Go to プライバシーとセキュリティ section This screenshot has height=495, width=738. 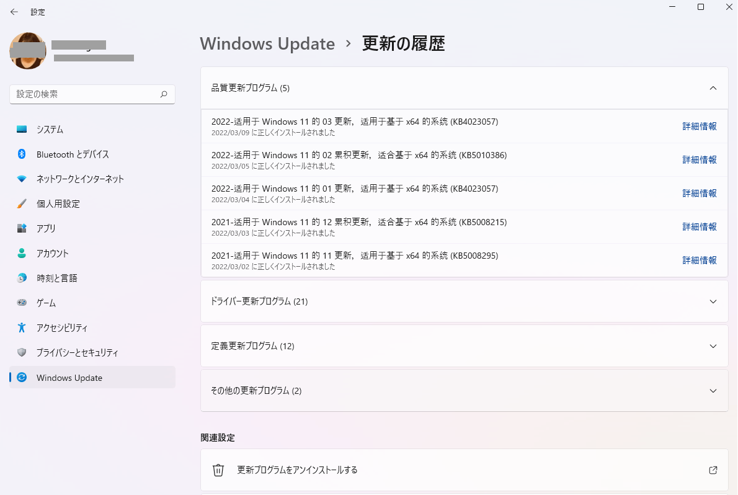coord(92,352)
